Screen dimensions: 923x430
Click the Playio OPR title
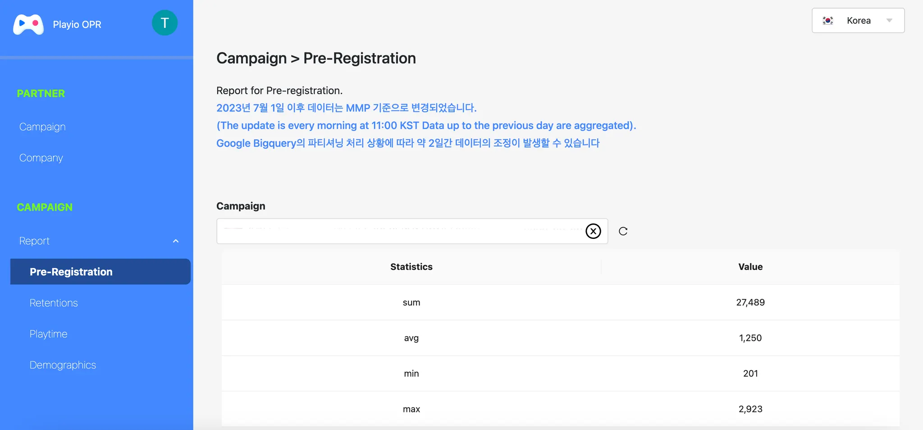[x=77, y=24]
